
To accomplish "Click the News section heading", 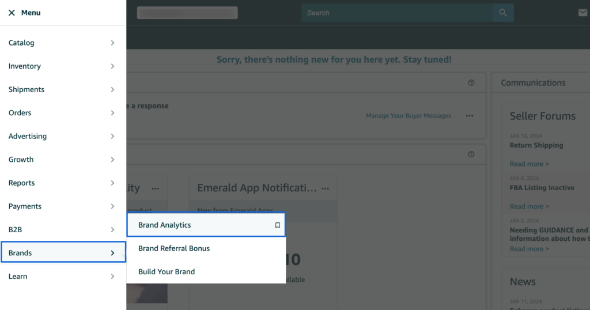I will point(523,282).
